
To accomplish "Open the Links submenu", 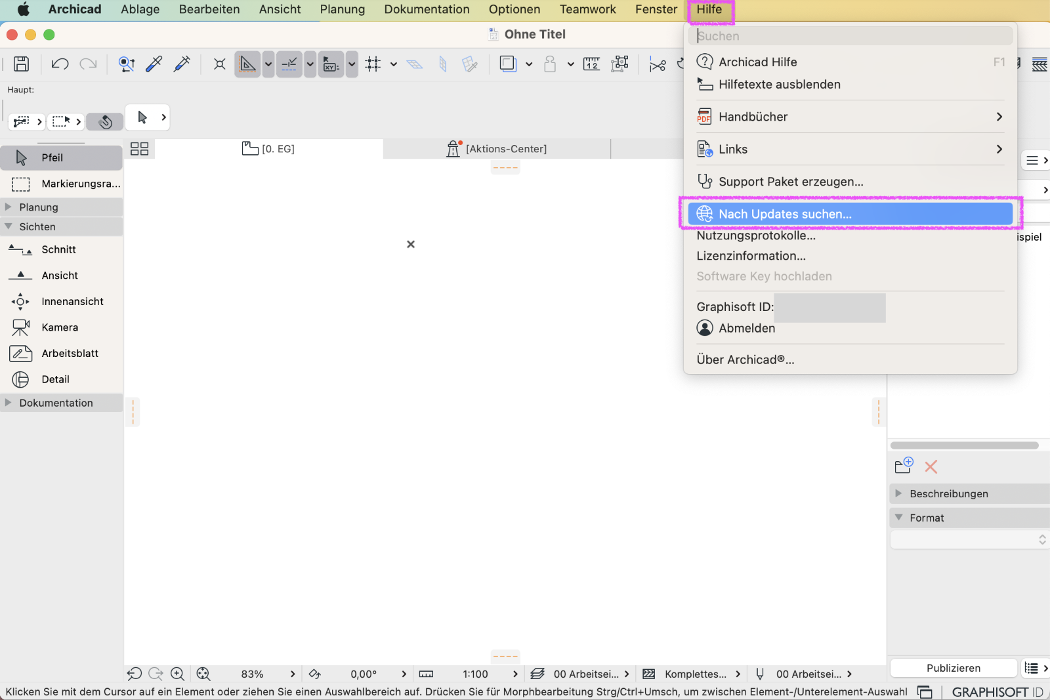I will point(850,149).
